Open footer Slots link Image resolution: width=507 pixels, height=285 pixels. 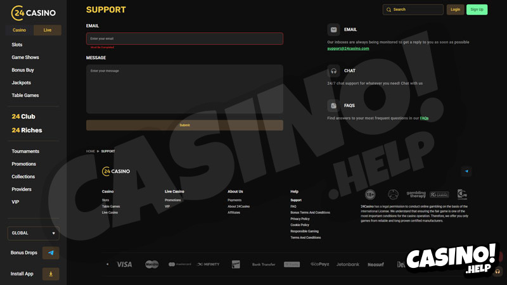pos(105,200)
